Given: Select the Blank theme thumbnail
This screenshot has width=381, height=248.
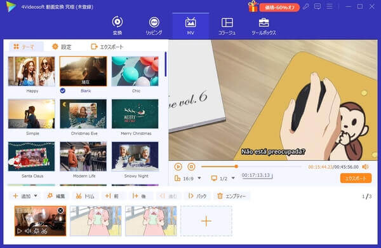Looking at the screenshot, I should [x=83, y=71].
